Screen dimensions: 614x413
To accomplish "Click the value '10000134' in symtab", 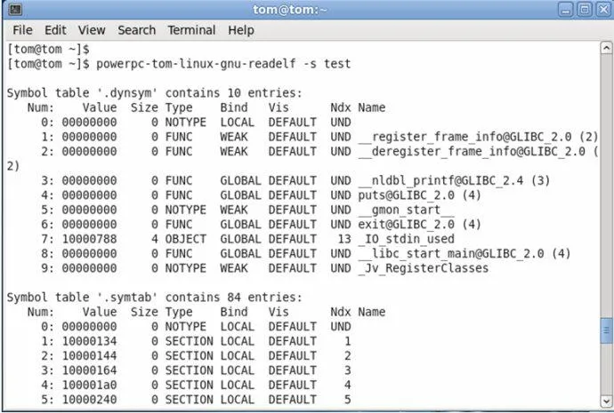I will [89, 341].
